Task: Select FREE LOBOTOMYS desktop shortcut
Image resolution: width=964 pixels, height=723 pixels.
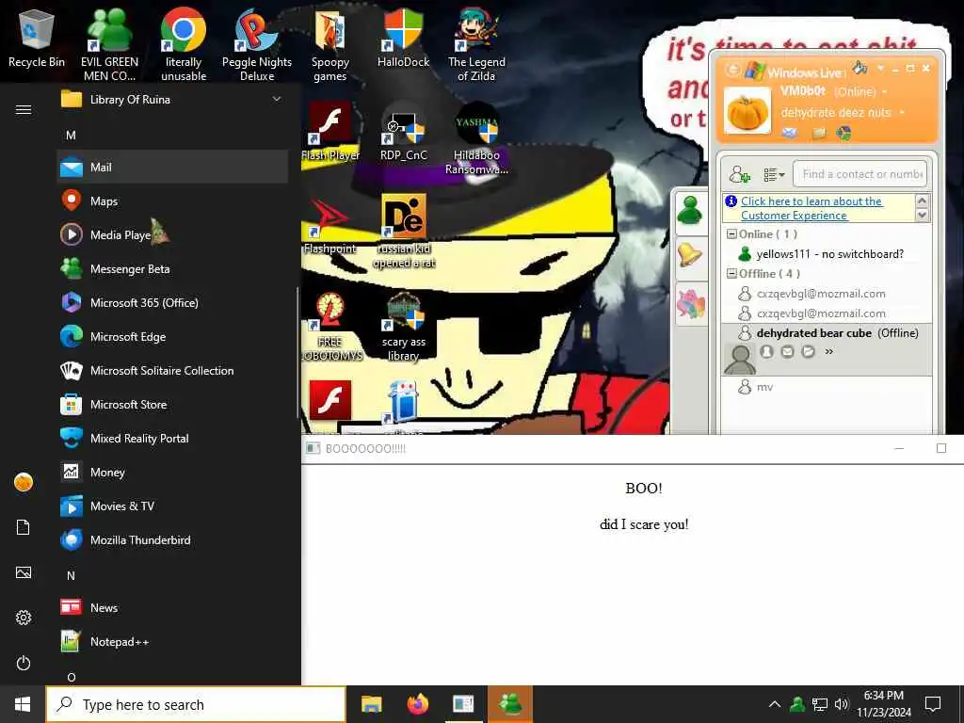Action: click(330, 327)
